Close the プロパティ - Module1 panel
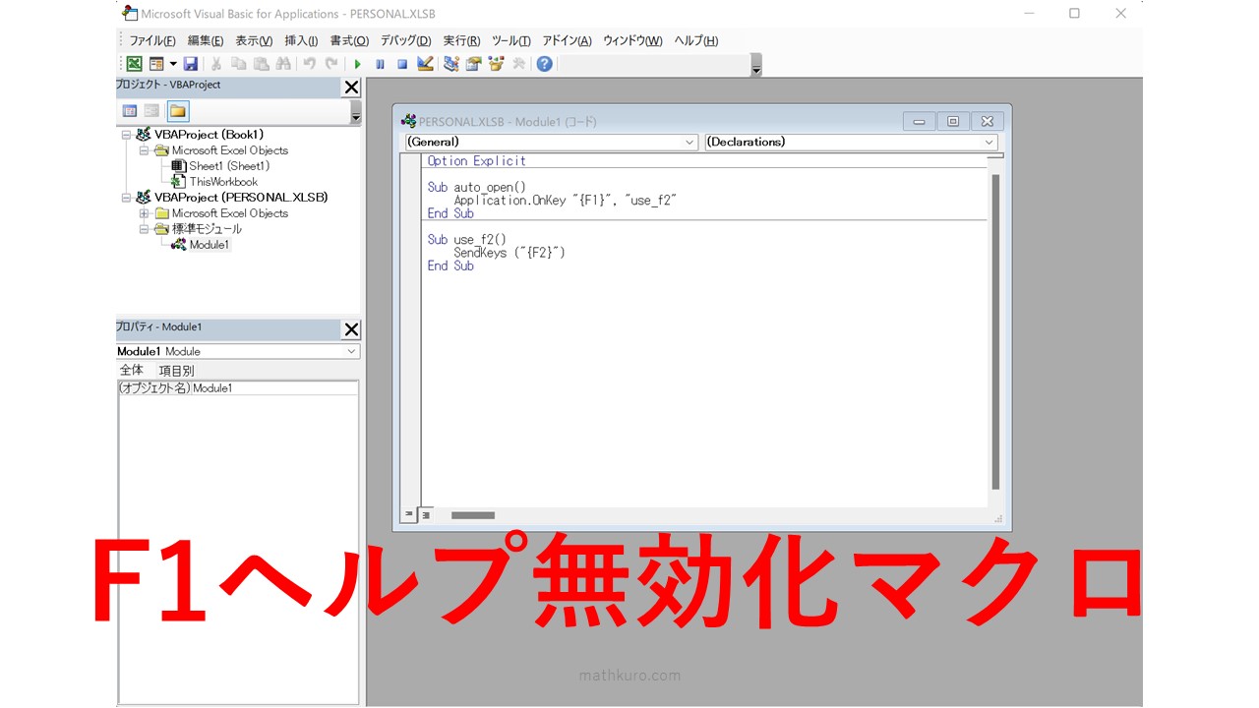This screenshot has height=708, width=1259. [x=351, y=329]
